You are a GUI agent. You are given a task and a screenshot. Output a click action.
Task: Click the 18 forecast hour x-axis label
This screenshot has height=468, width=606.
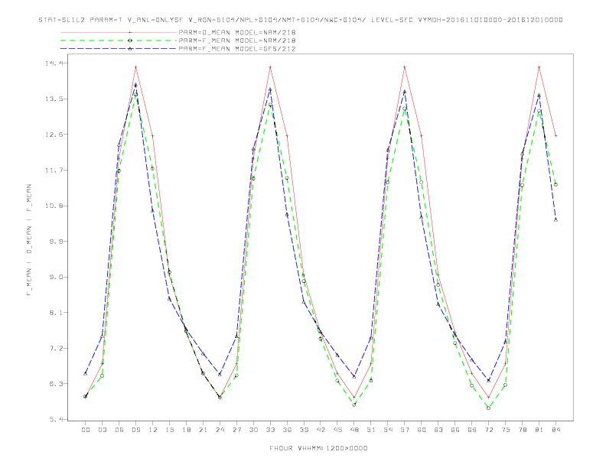coord(186,430)
